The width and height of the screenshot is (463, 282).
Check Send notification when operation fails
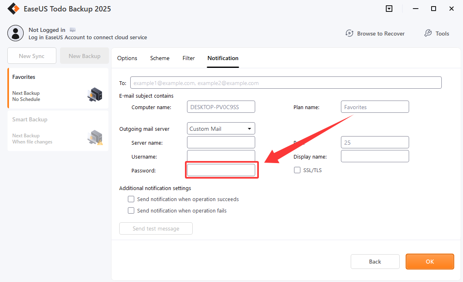click(131, 210)
